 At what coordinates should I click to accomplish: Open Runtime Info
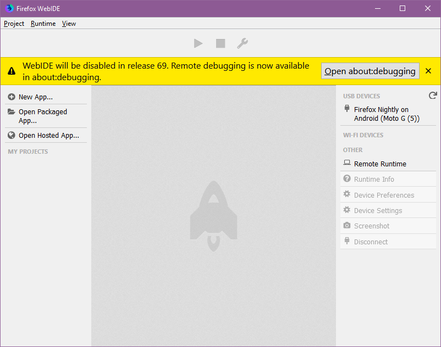374,179
